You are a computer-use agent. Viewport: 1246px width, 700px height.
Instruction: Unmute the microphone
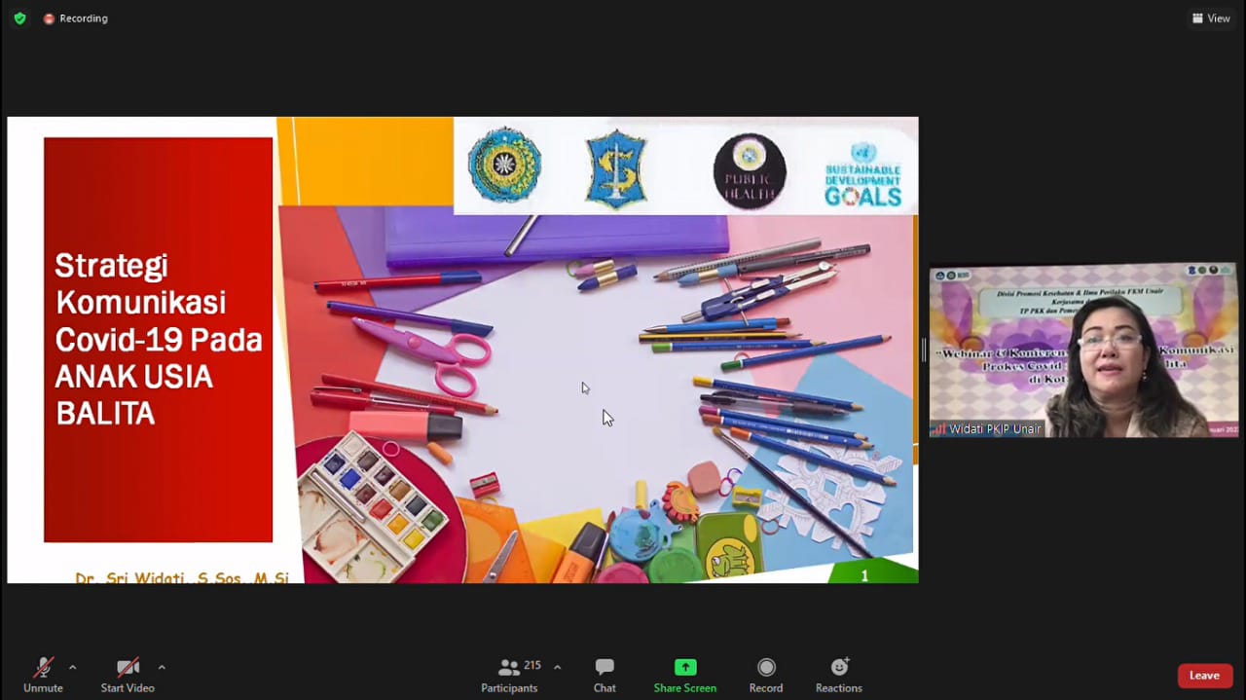[43, 675]
